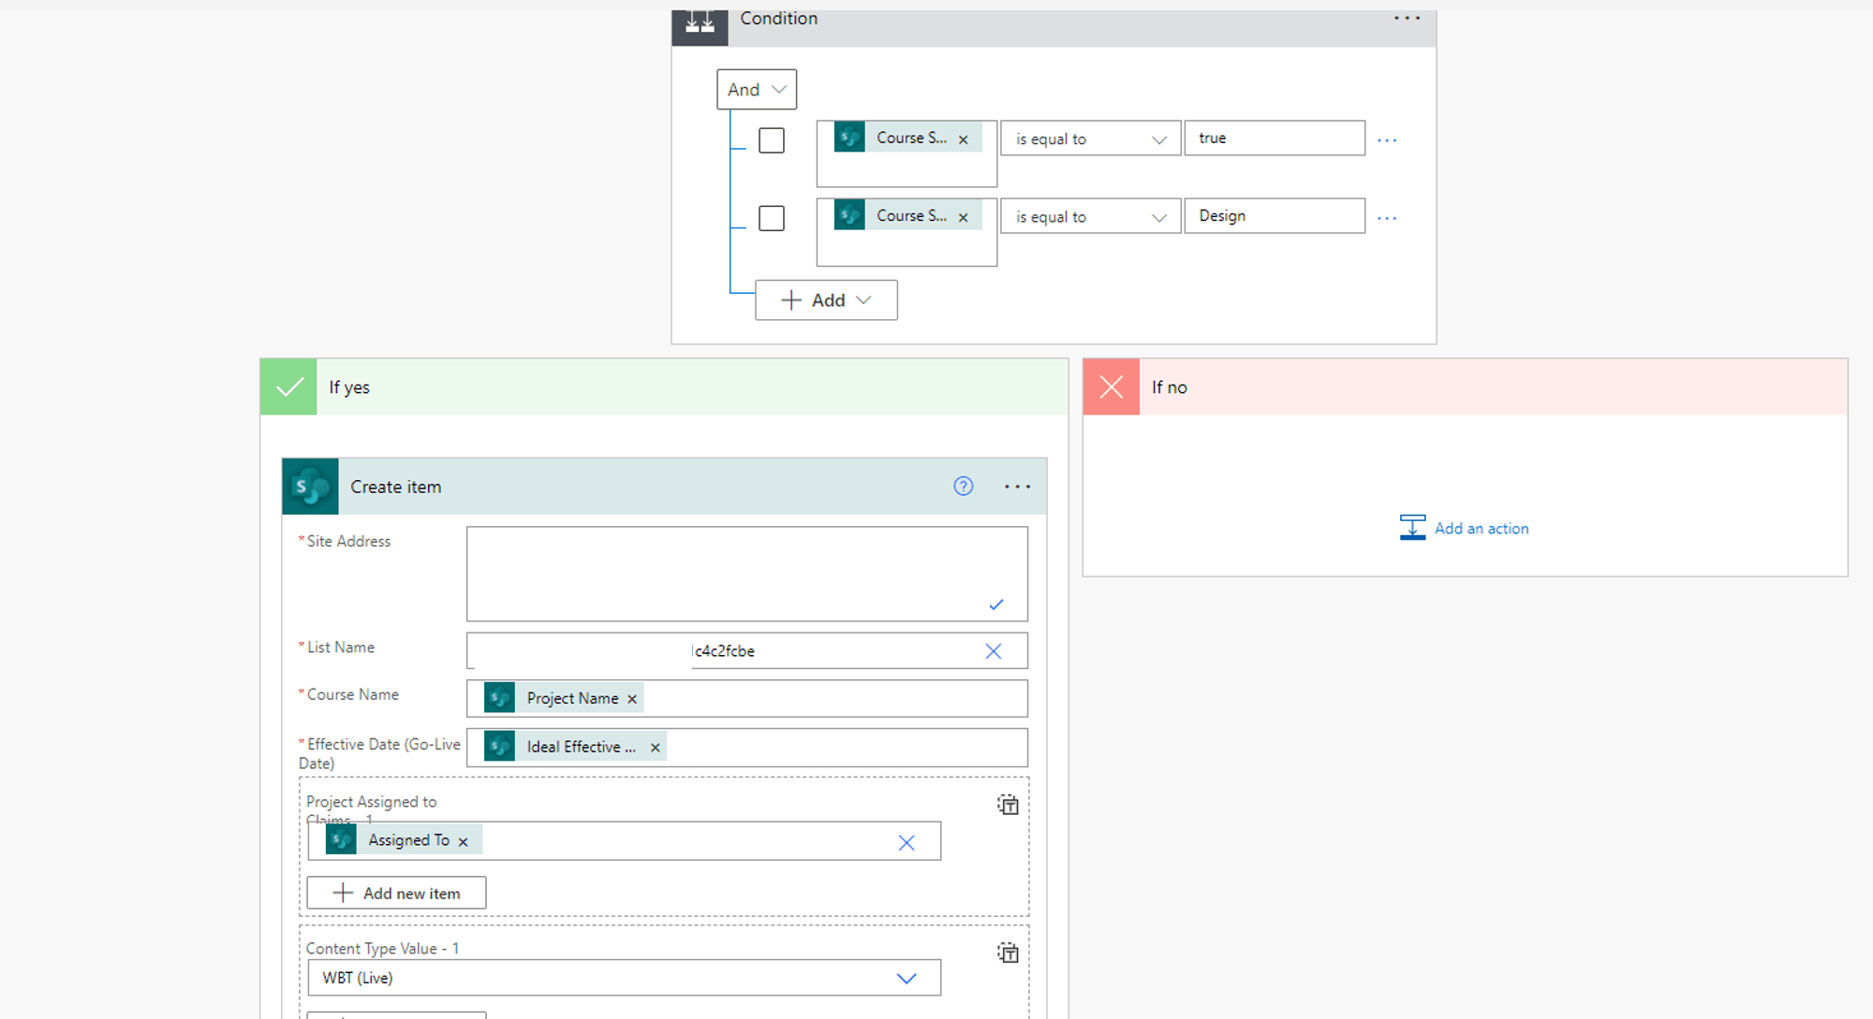Remove Project Name token from Course Name

[632, 699]
